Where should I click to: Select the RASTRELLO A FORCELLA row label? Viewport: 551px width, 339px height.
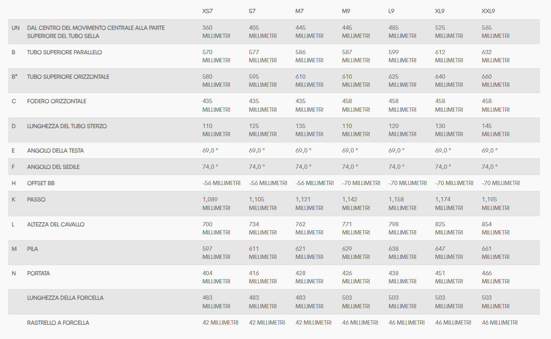coord(58,323)
